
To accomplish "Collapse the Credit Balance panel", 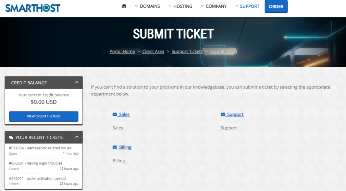I will 77,82.
